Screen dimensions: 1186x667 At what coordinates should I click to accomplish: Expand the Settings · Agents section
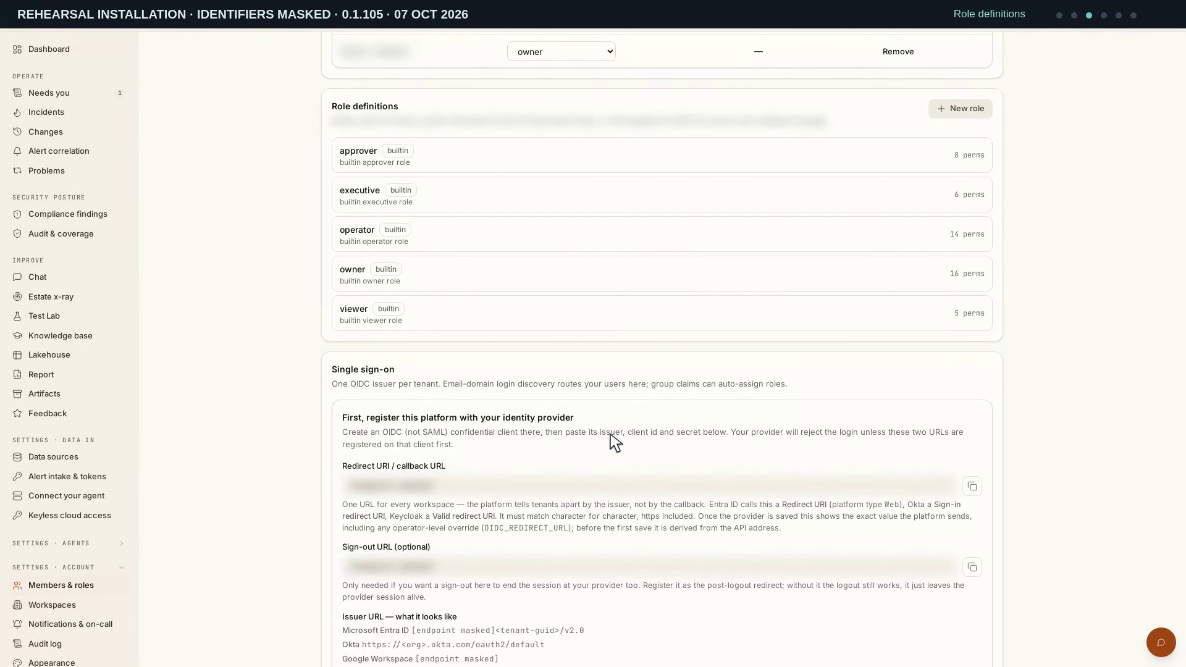click(x=69, y=543)
